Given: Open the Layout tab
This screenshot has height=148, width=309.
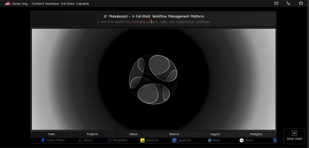Looking at the screenshot, I should point(215,134).
